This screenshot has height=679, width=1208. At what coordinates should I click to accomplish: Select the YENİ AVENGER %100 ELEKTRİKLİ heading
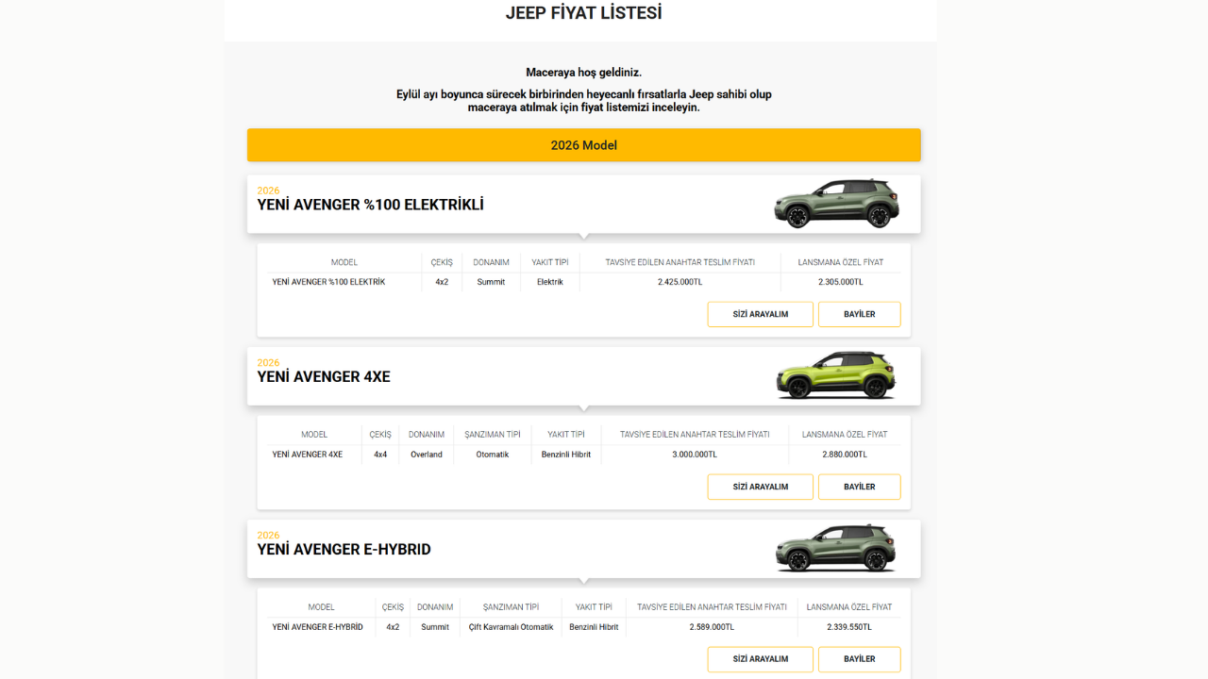click(x=370, y=205)
